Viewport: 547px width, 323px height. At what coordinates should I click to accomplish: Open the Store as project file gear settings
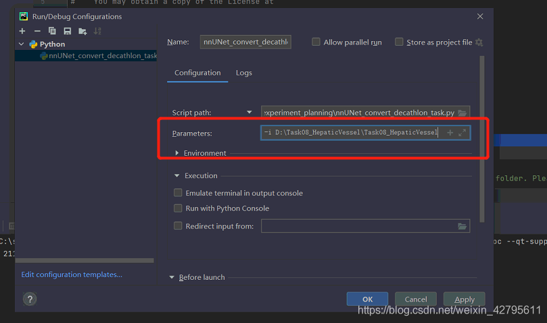479,42
